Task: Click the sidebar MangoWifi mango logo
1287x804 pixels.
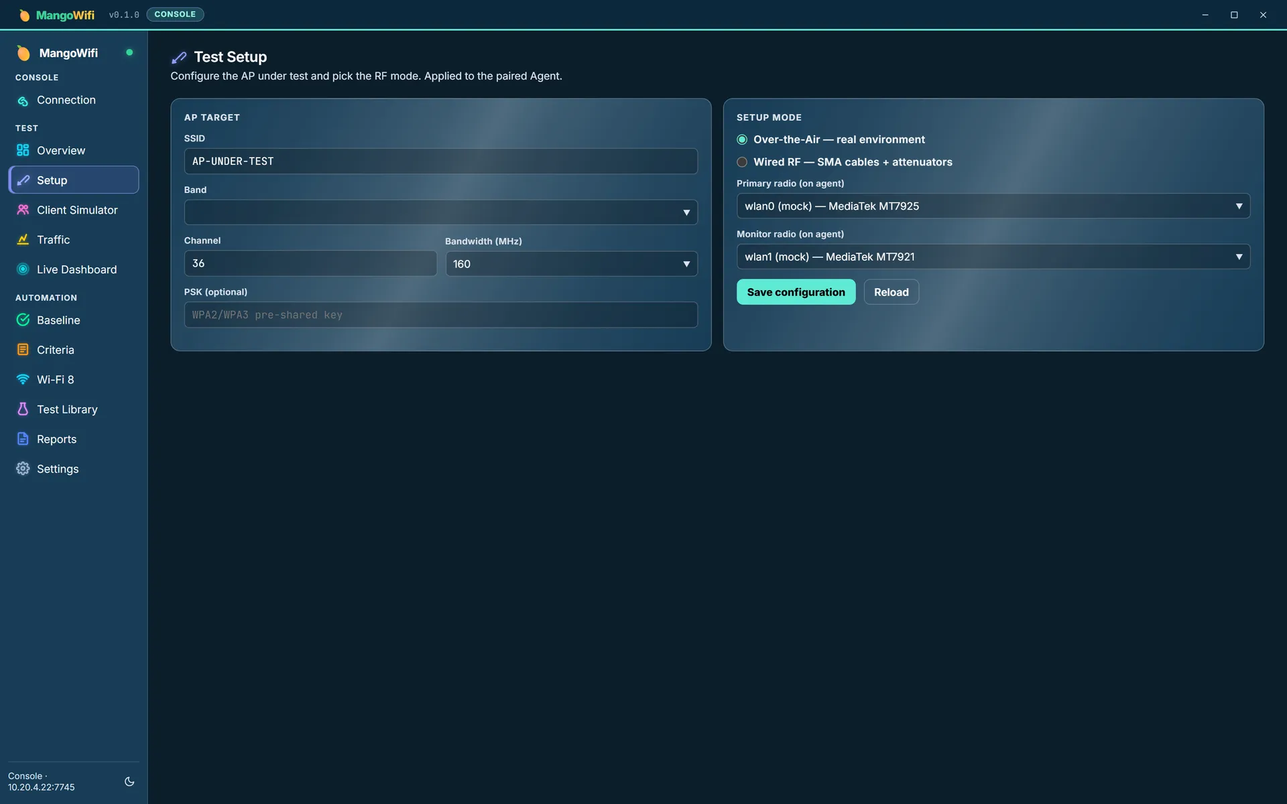Action: click(x=23, y=53)
